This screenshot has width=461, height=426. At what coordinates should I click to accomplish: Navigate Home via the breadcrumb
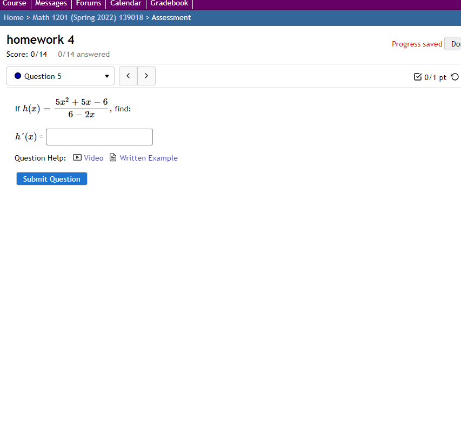14,17
